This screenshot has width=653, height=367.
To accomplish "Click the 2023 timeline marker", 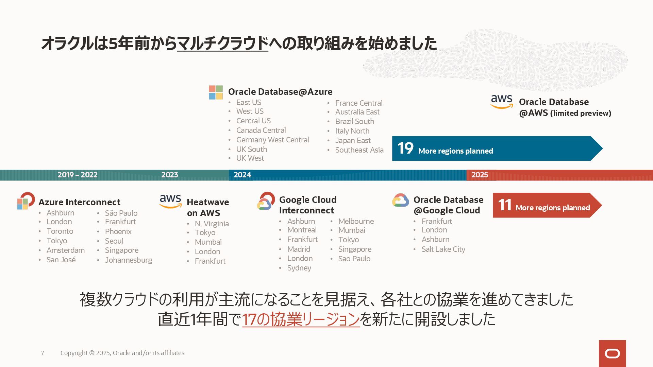I will pyautogui.click(x=169, y=175).
